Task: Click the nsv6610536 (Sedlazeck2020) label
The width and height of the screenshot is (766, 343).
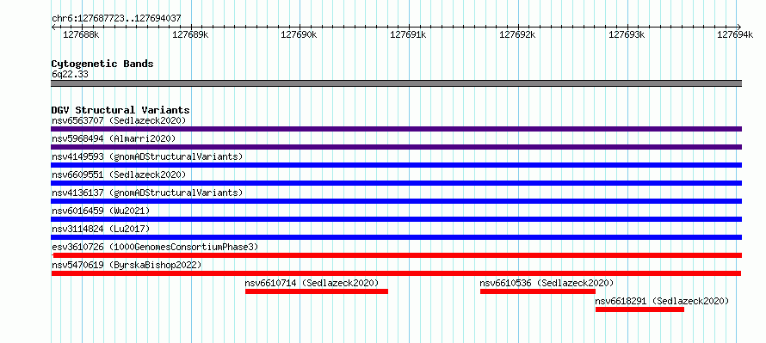Action: click(x=547, y=283)
